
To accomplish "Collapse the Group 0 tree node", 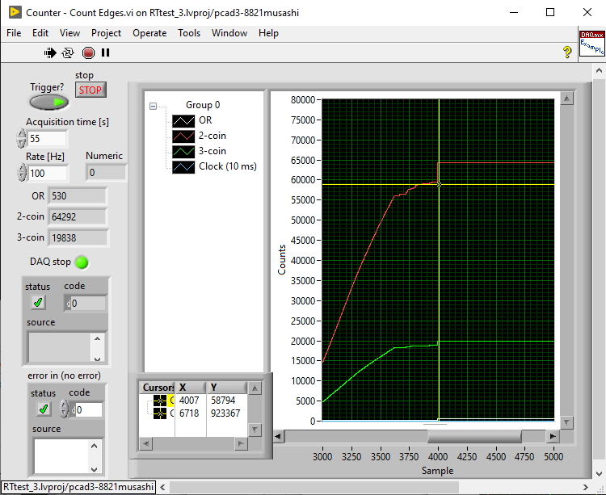I will [x=154, y=105].
